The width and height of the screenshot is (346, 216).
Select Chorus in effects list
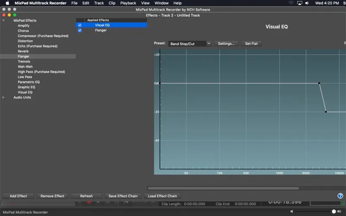tap(23, 31)
